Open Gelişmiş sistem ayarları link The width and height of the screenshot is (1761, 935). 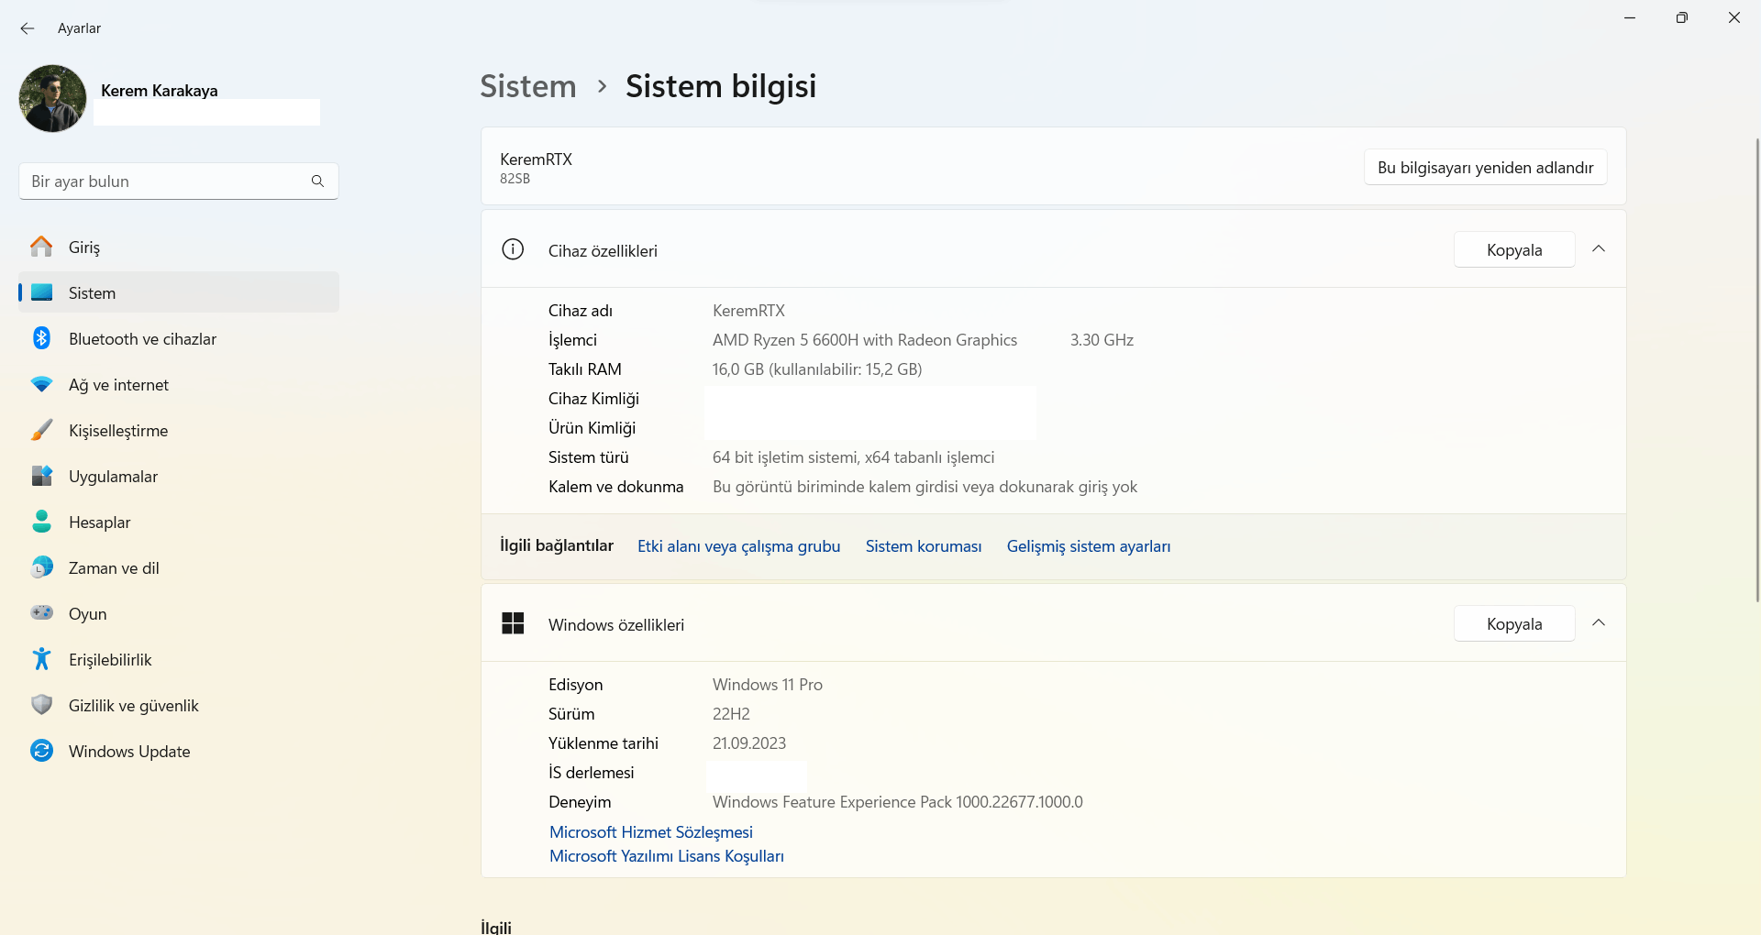[x=1089, y=546]
